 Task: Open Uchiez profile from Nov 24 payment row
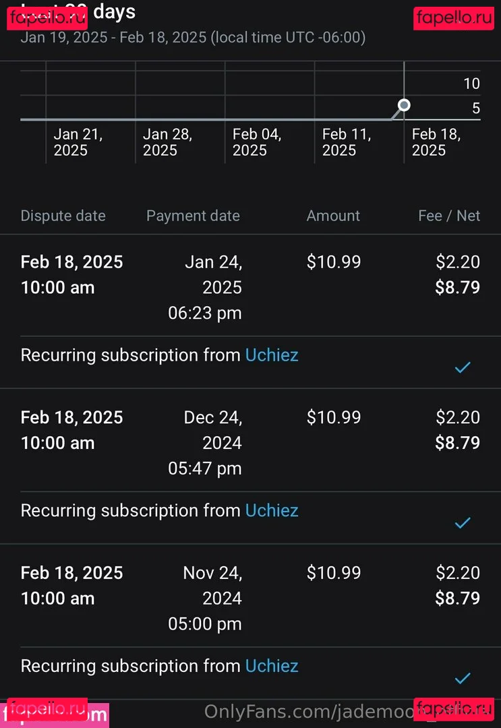click(272, 666)
